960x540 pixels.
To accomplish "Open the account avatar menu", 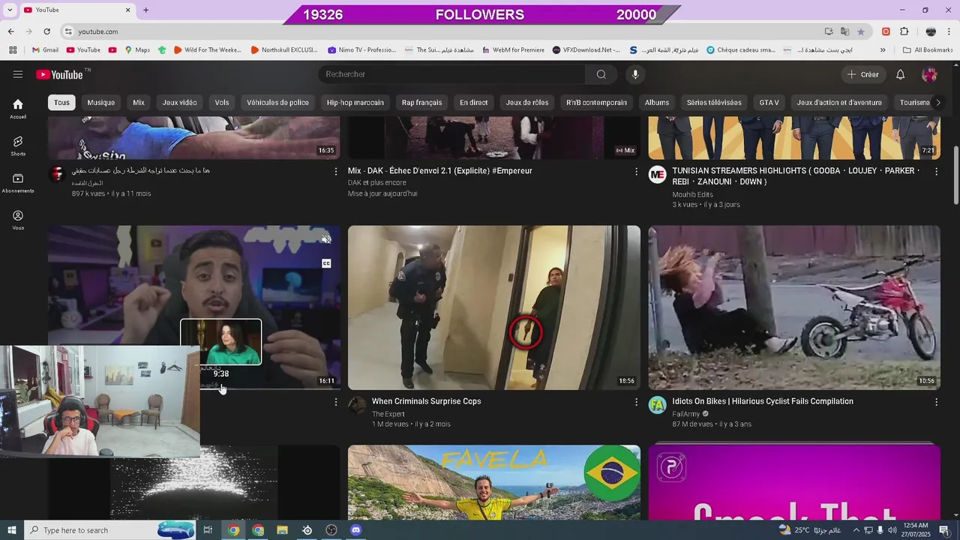I will (930, 74).
